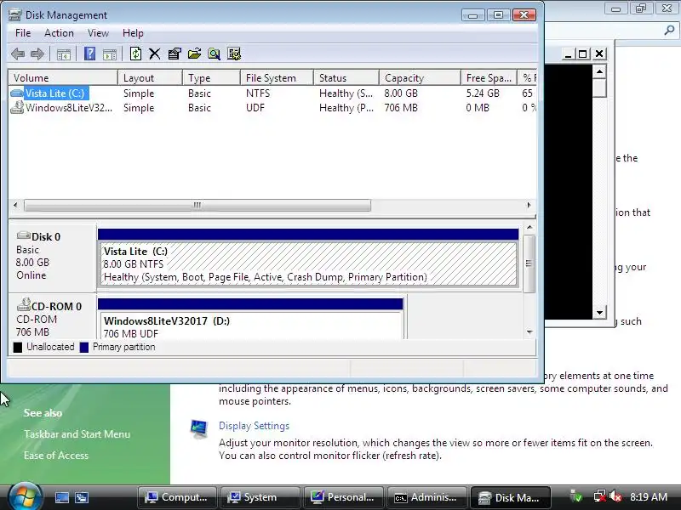
Task: Click the Forward arrow toolbar icon
Action: 37,54
